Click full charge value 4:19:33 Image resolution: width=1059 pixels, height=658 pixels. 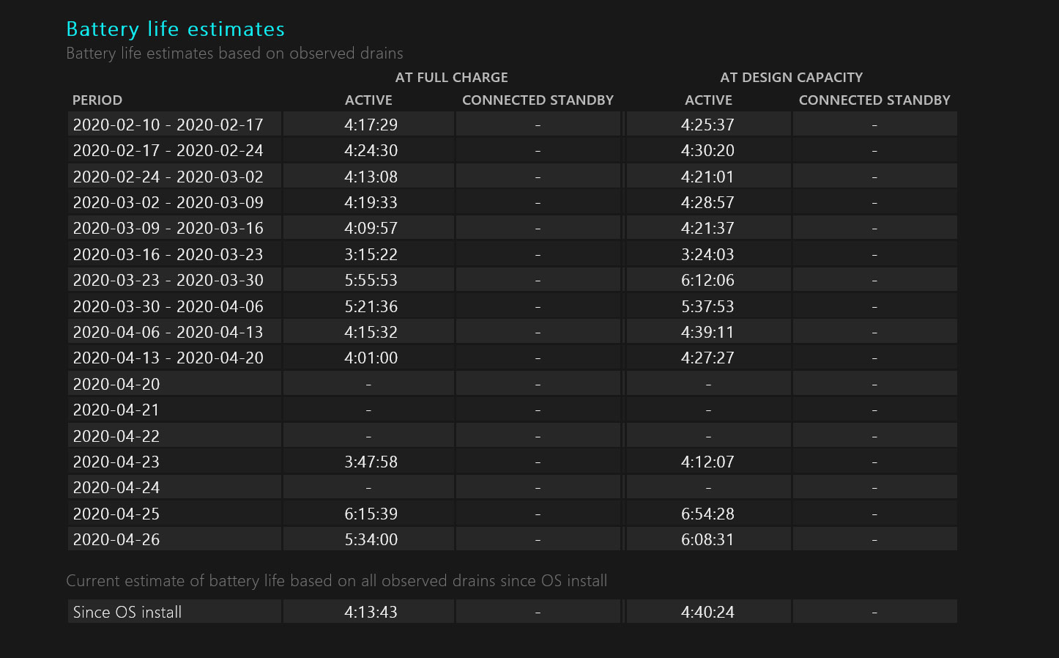point(371,202)
